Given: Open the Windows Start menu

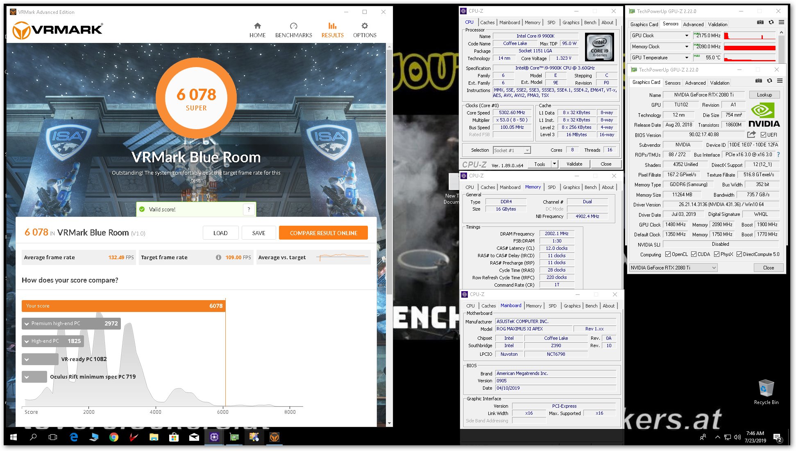Looking at the screenshot, I should [x=14, y=437].
